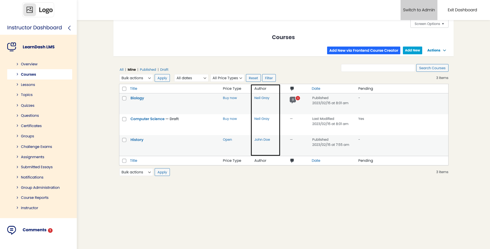Show Mine courses filter link
This screenshot has height=249, width=490.
pyautogui.click(x=132, y=69)
